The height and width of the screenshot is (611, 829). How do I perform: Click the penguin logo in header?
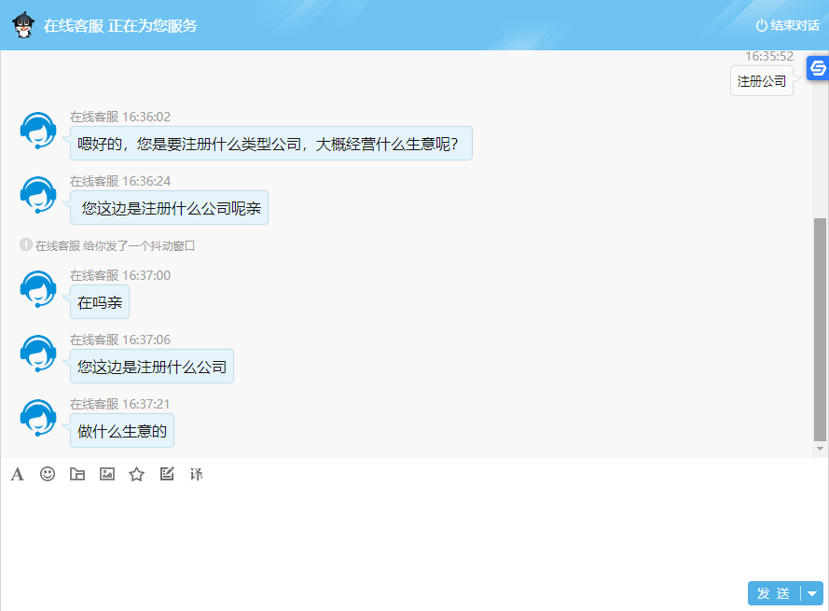24,25
